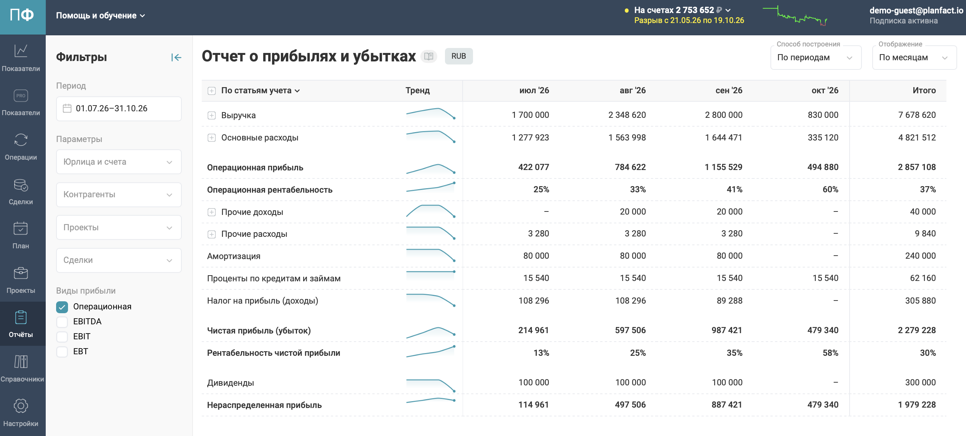Click the account balance sparkline chart
Screen dimensions: 966x436
coord(795,16)
